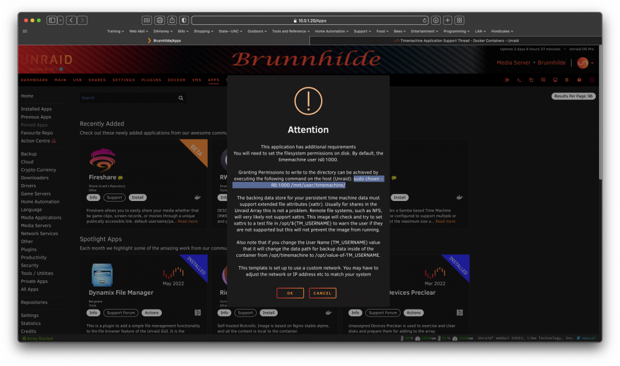Viewport: 620px width, 366px height.
Task: Click the Docker whale icon on Fireshare card
Action: [198, 197]
